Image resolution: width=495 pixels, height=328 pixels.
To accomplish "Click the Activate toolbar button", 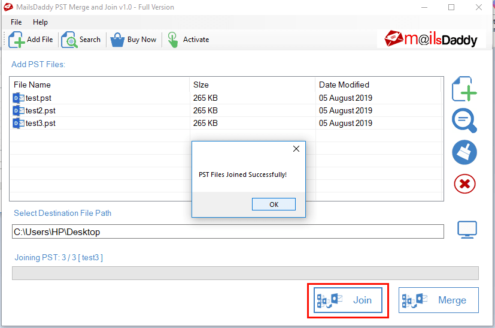I will click(x=188, y=40).
